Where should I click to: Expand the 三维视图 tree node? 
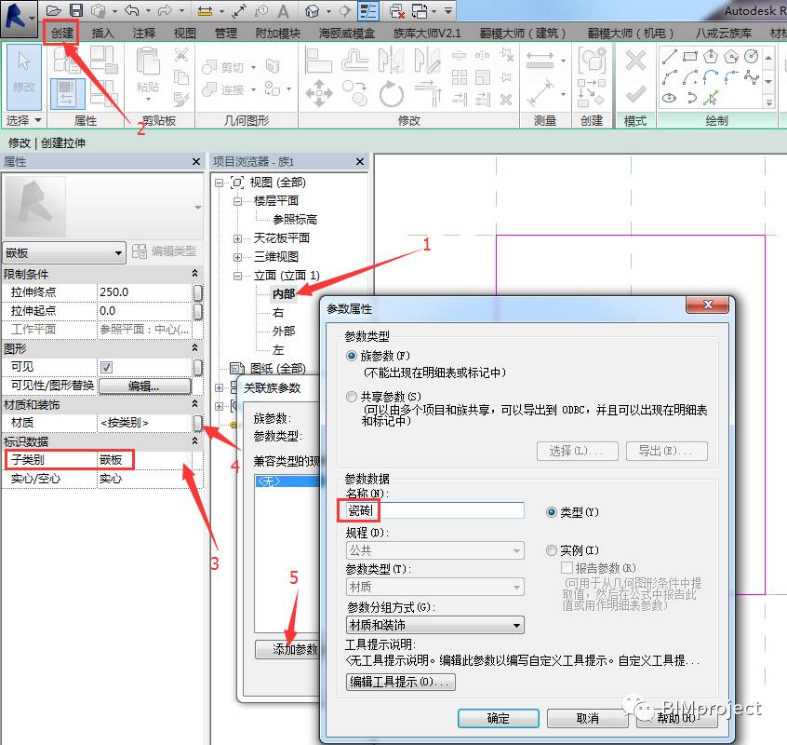tap(237, 257)
